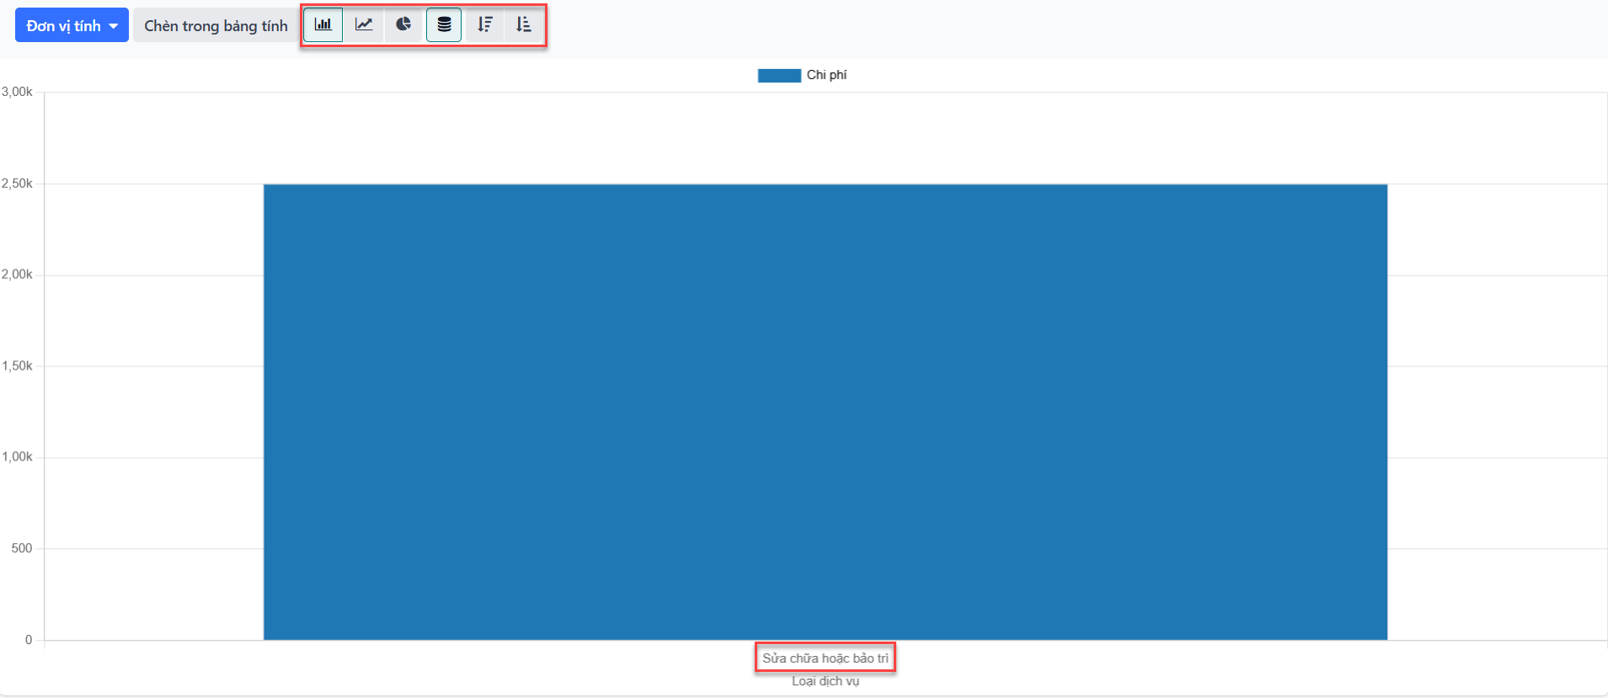The height and width of the screenshot is (698, 1608).
Task: Click the 1,50k y-axis value
Action: [17, 366]
